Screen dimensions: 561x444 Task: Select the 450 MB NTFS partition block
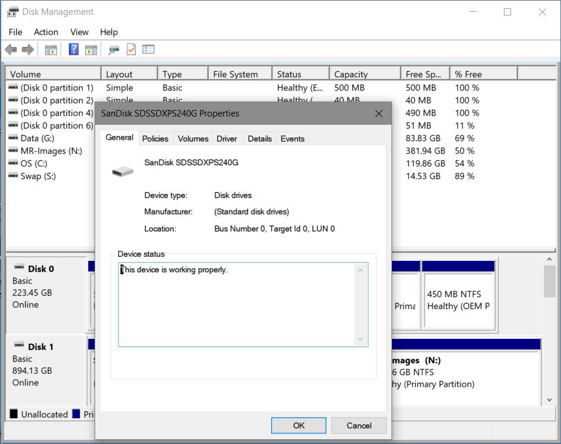tap(458, 295)
